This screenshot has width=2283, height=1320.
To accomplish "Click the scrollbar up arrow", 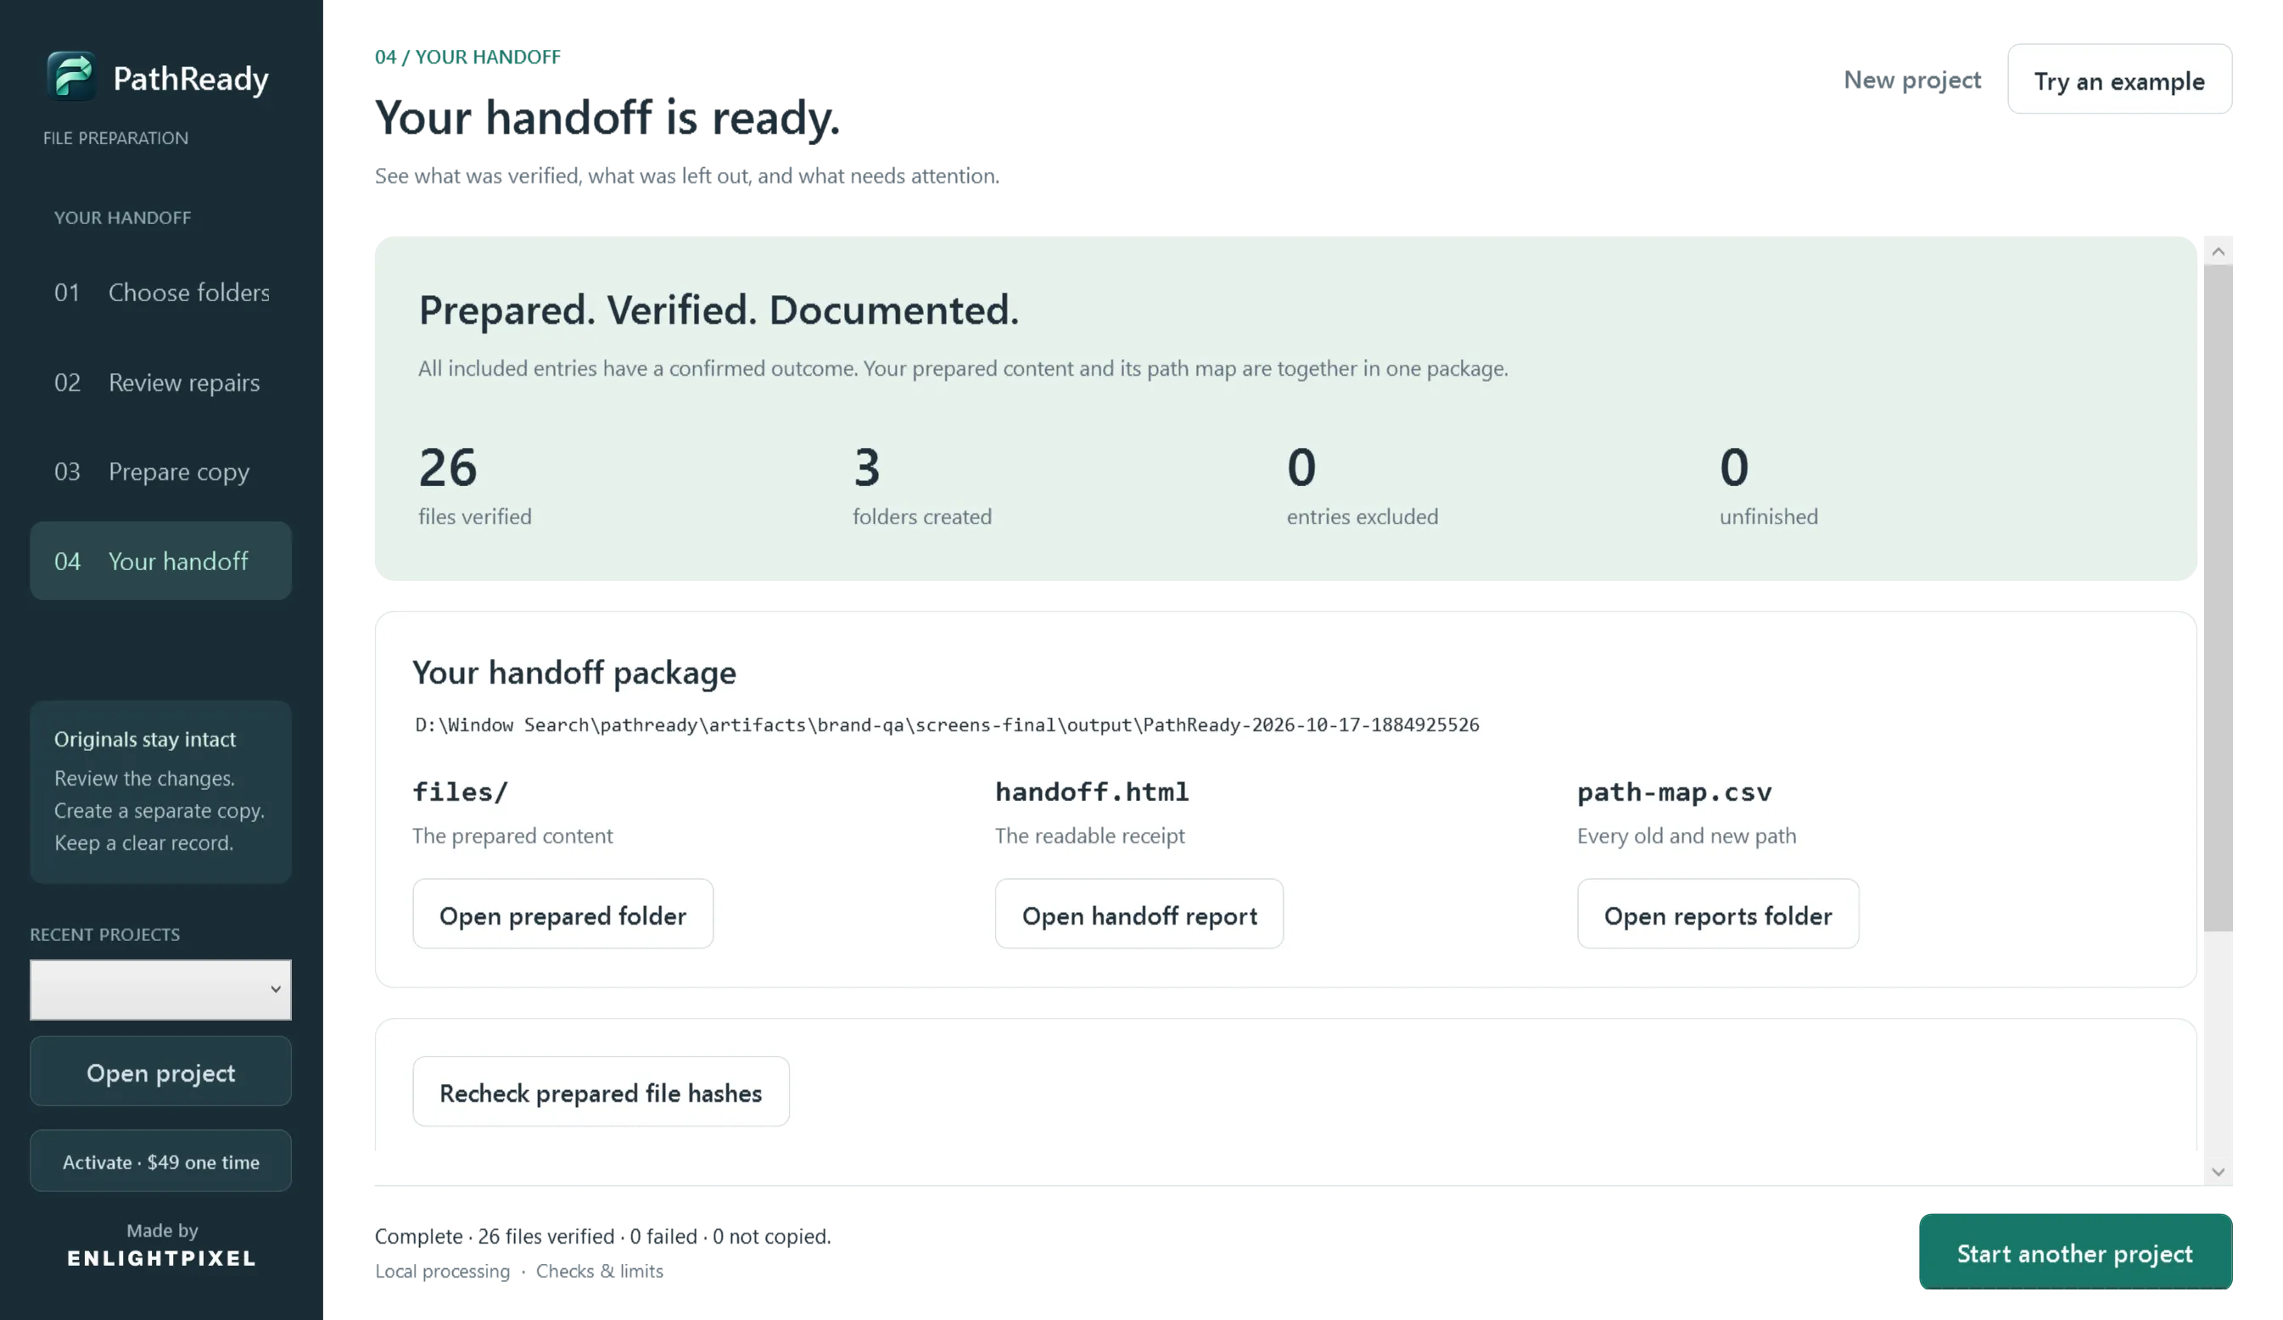I will pyautogui.click(x=2218, y=252).
